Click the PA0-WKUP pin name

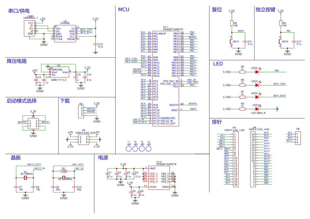click(x=160, y=34)
